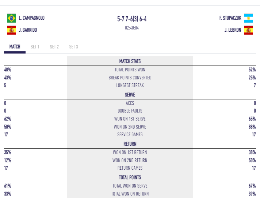Screen dimensions: 260x201
Task: Select the Total Points Won row label
Action: [130, 70]
